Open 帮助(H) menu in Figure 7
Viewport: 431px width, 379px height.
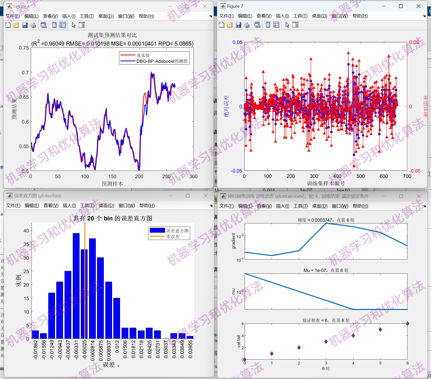click(360, 16)
